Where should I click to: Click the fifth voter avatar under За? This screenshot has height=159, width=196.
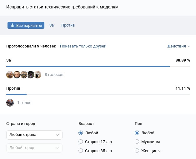(x=38, y=75)
